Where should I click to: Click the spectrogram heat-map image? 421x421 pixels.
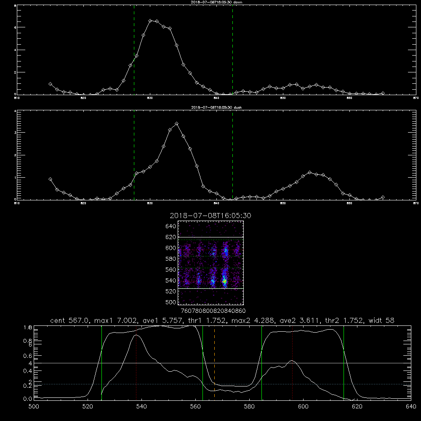[x=211, y=263]
